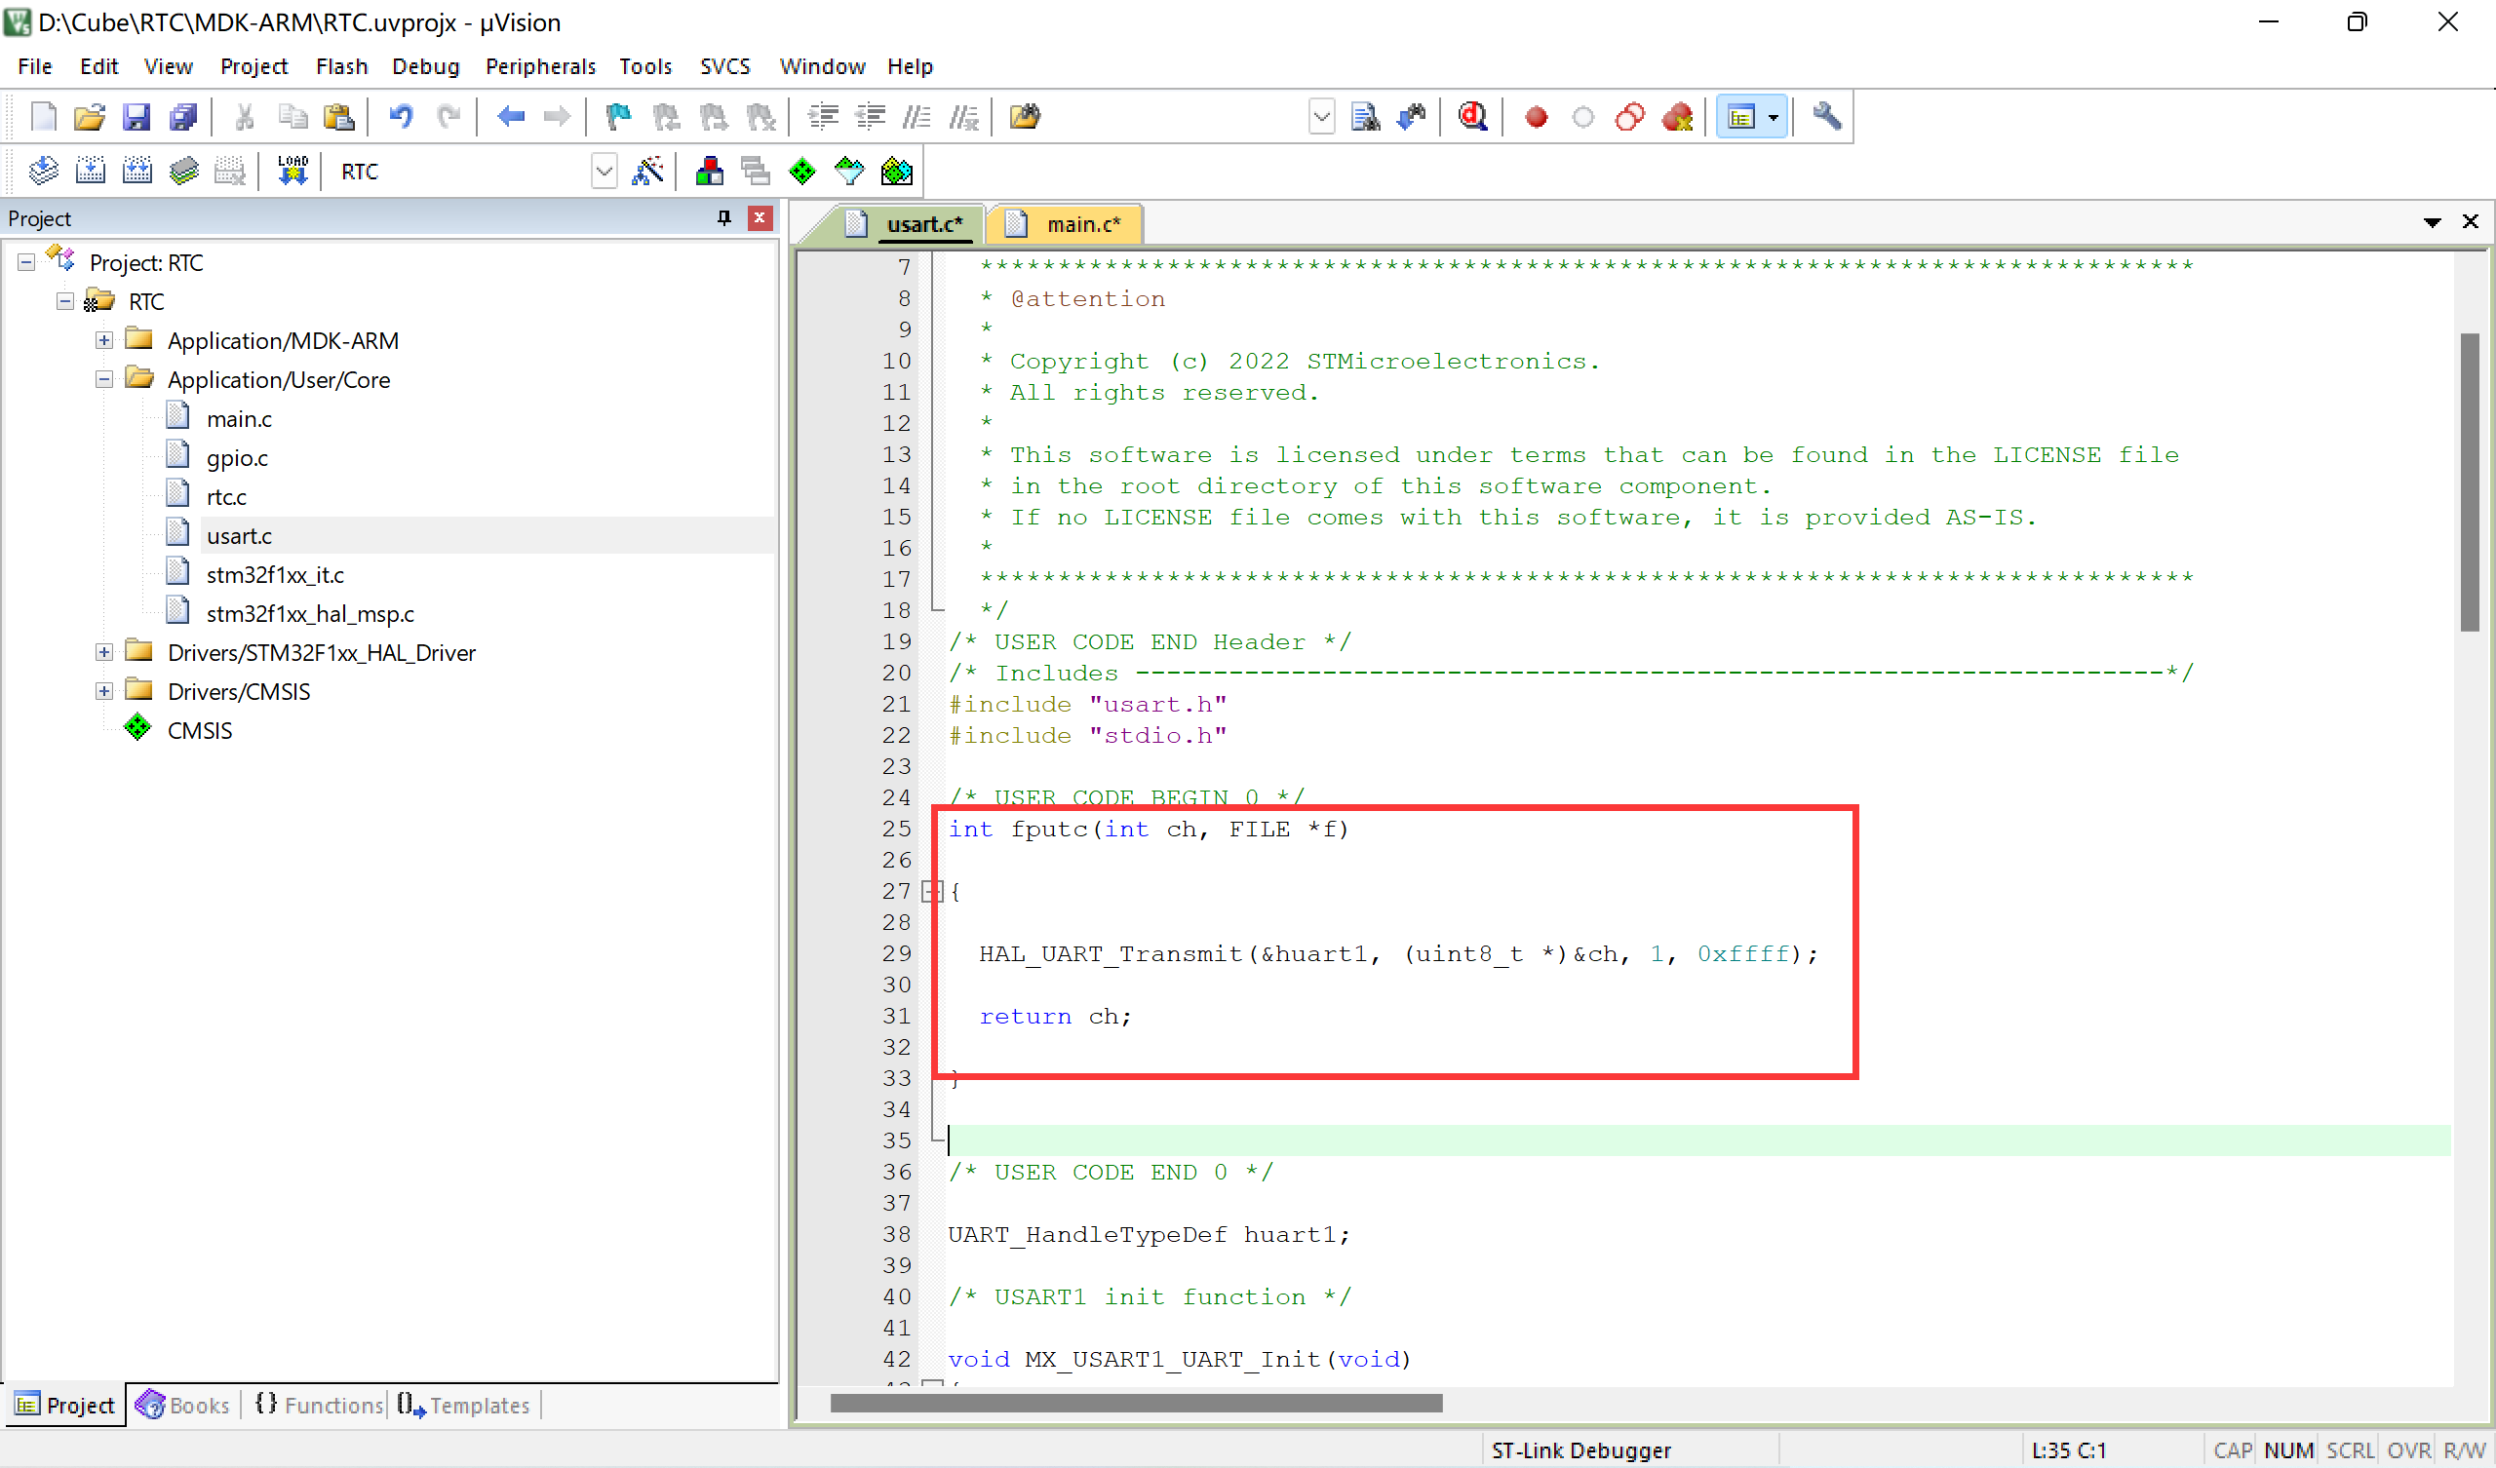Screen dimensions: 2496x1468
Task: Collapse the Application/User/Core folder
Action: pos(104,379)
